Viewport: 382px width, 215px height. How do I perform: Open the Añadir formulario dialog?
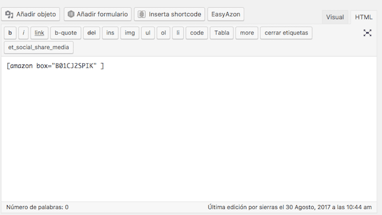click(x=98, y=14)
